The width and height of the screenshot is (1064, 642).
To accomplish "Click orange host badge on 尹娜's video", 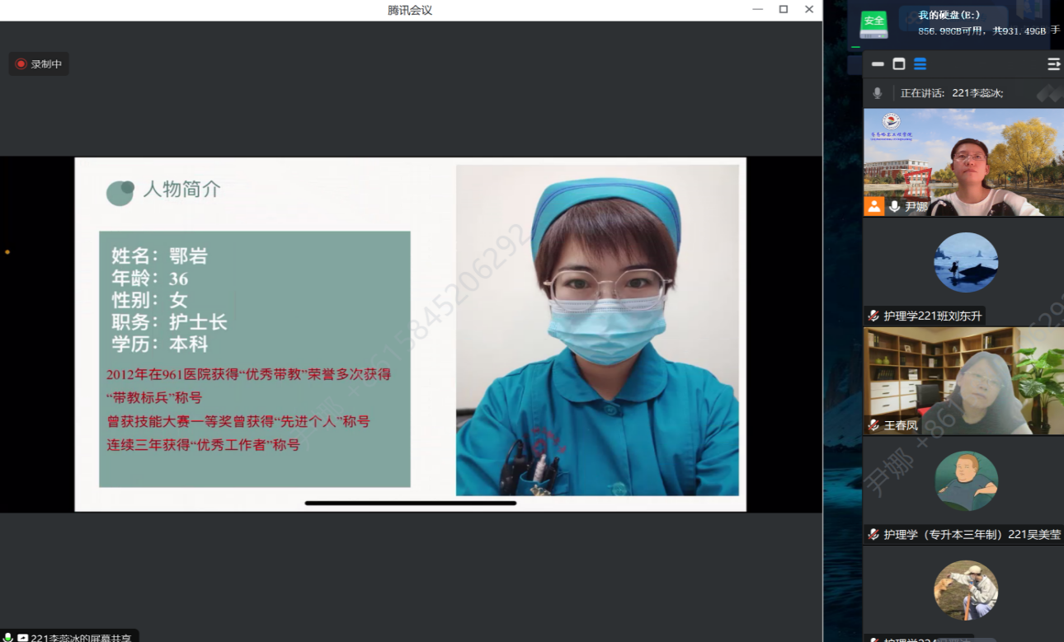I will pyautogui.click(x=873, y=206).
